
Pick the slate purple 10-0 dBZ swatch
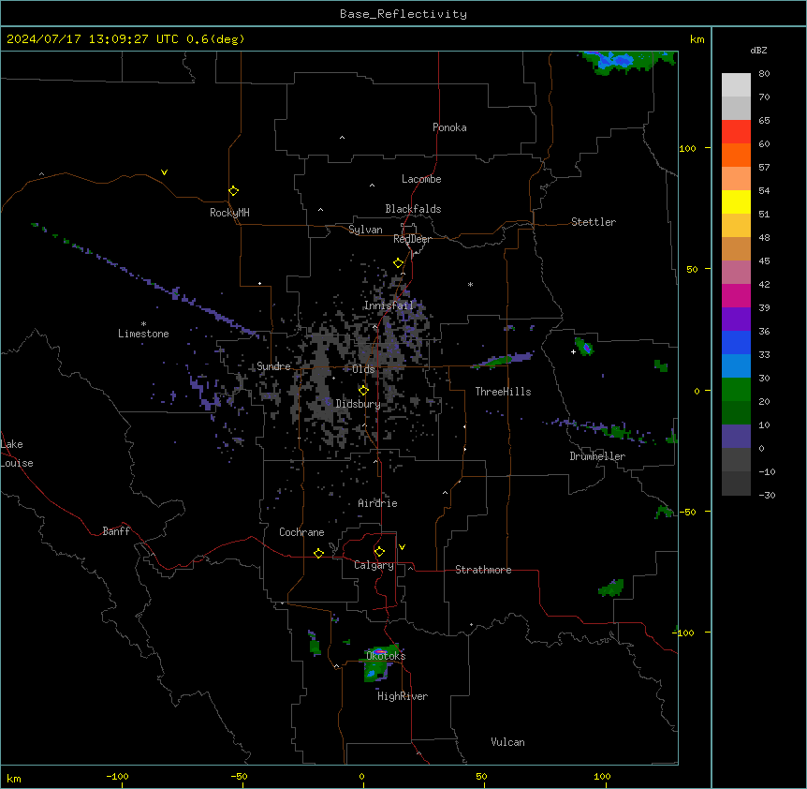tap(736, 437)
